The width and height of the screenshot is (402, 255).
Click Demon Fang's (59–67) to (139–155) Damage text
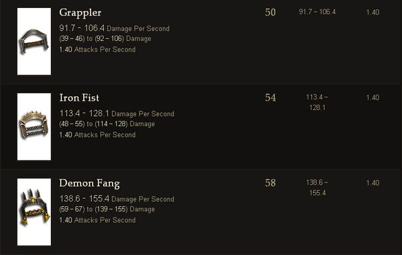[x=107, y=209]
